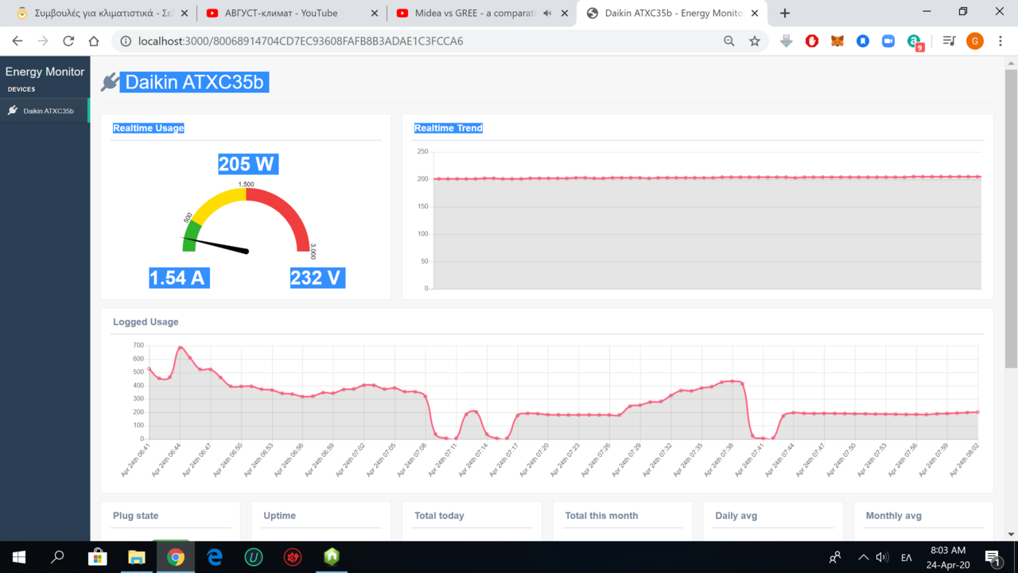1018x573 pixels.
Task: Switch ΕΛ keyboard language indicator
Action: click(906, 558)
